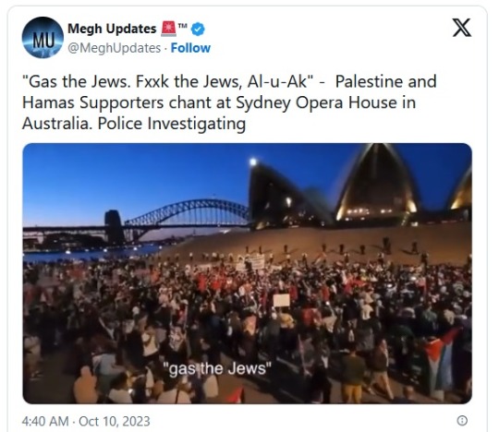The width and height of the screenshot is (499, 432).
Task: Click the white placard held above the crowd
Action: pos(282,300)
